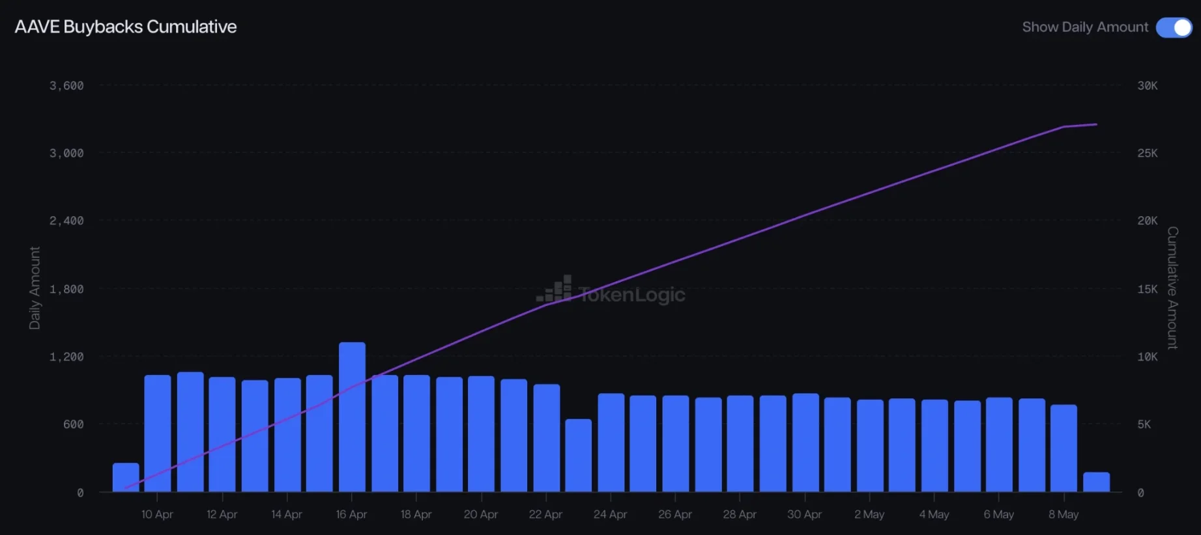This screenshot has height=535, width=1201.
Task: Click the 2 May axis tick label
Action: click(869, 514)
